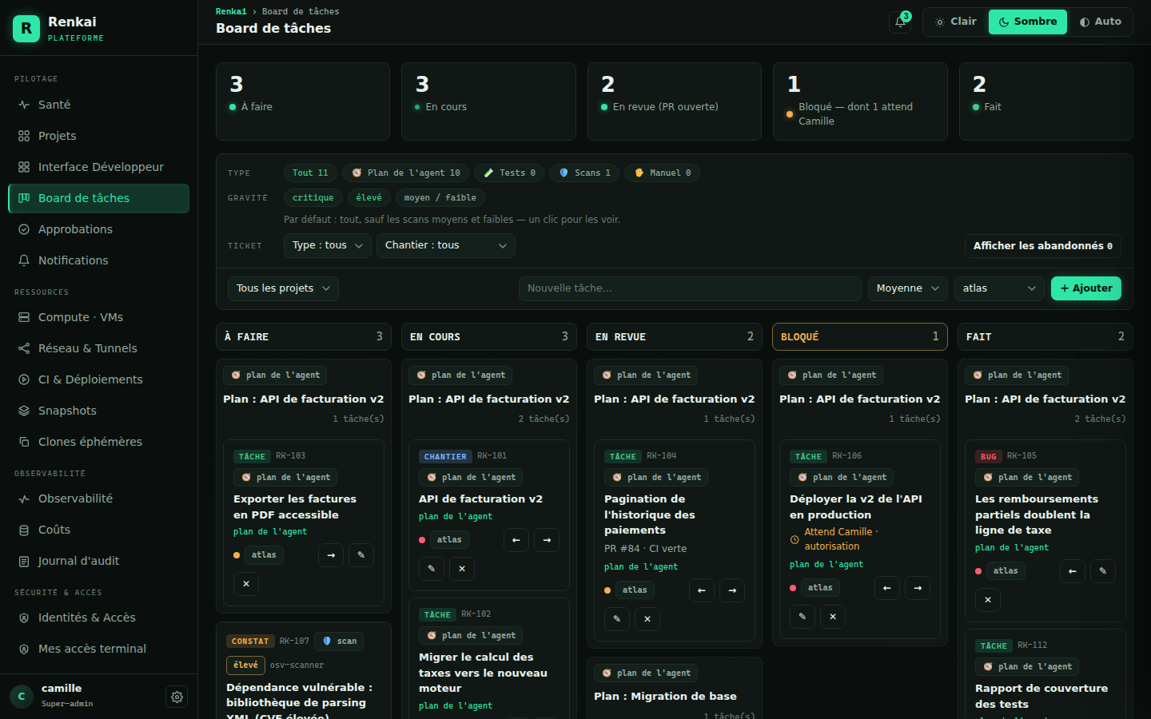Open Snapshots in the sidebar
The image size is (1151, 719).
pyautogui.click(x=98, y=411)
